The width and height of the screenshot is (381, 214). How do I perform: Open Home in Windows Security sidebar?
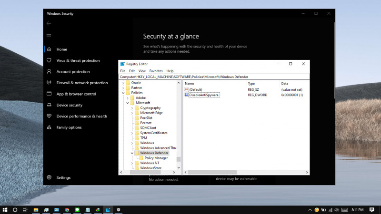coord(62,49)
